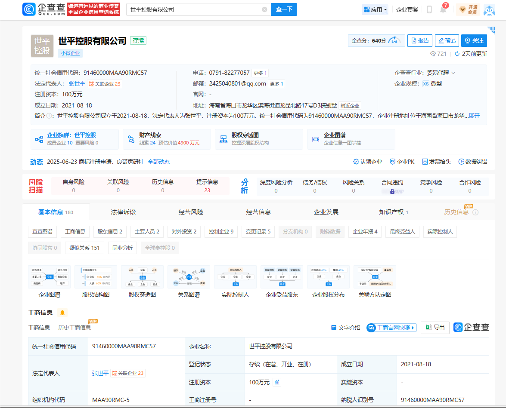This screenshot has height=408, width=506.
Task: Select the 变更记录 5 filter tag
Action: tap(258, 232)
